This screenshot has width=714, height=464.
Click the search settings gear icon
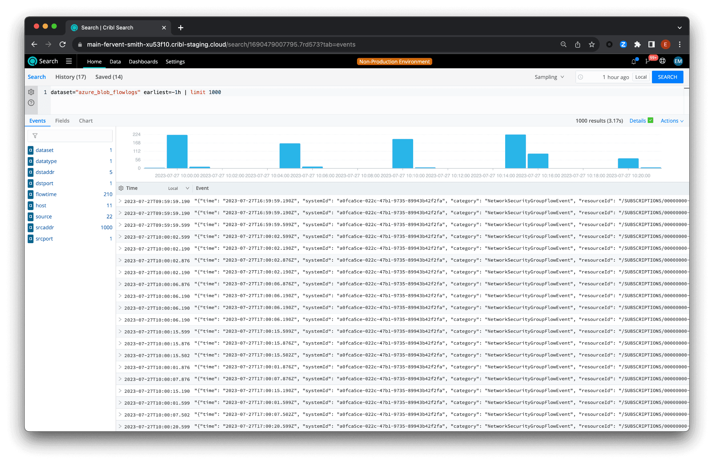(x=31, y=92)
